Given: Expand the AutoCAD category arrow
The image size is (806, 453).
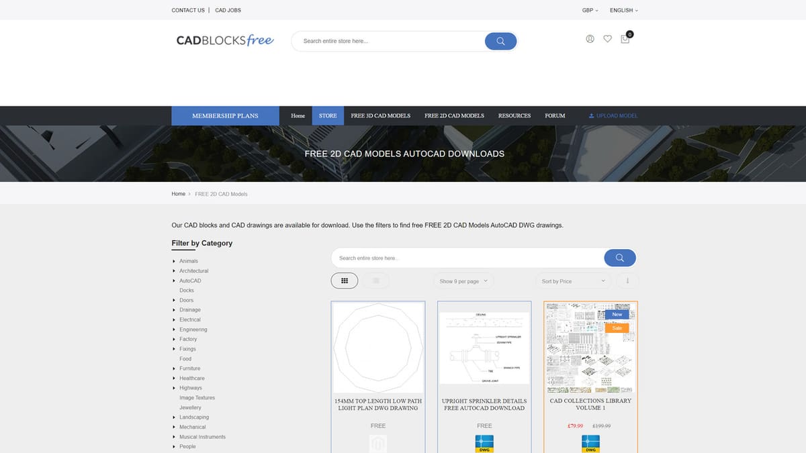Looking at the screenshot, I should pos(174,281).
